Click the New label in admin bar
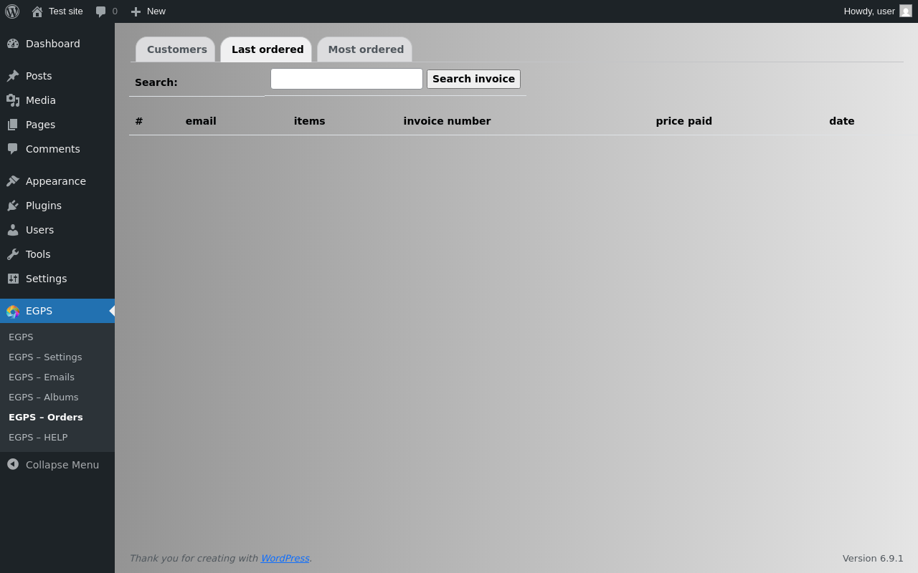 [156, 11]
